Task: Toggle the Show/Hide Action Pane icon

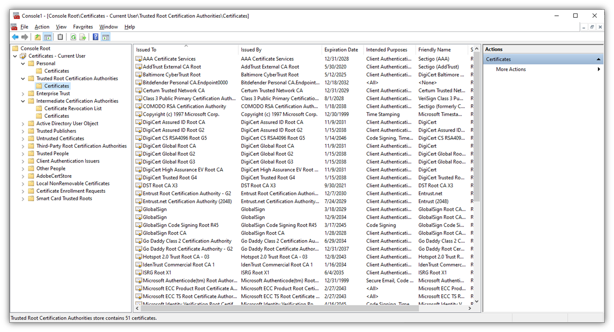Action: [x=105, y=37]
